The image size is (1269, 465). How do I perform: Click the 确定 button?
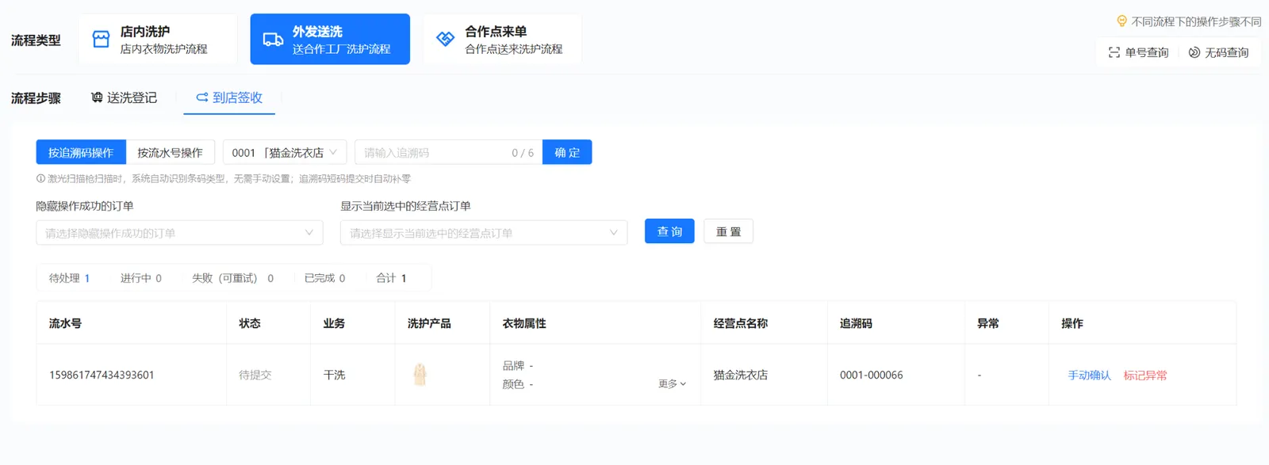[x=567, y=152]
